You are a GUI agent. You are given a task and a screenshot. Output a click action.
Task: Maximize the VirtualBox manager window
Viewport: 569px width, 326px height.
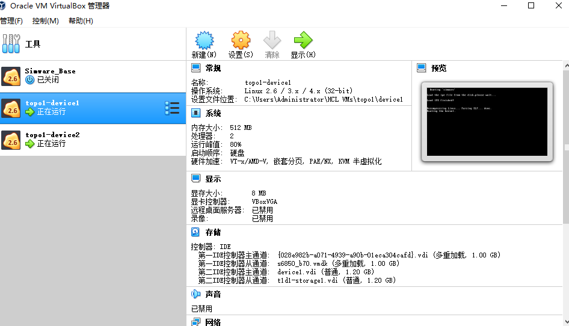point(531,5)
